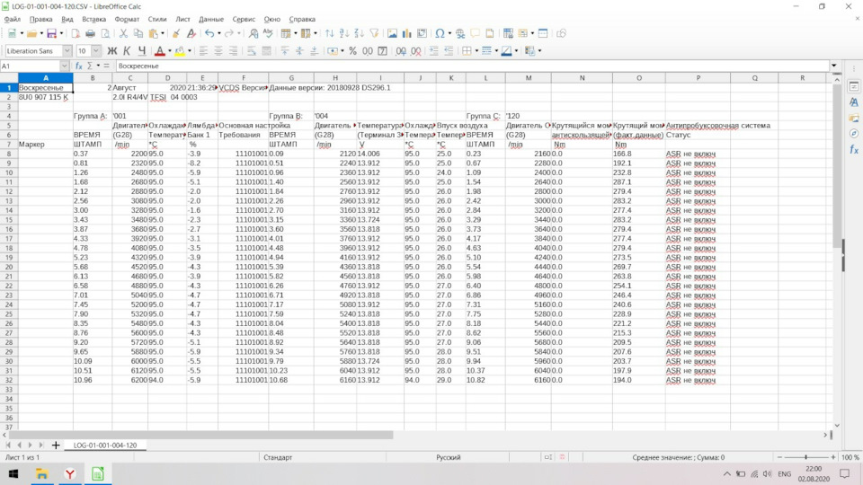This screenshot has width=863, height=485.
Task: Open the Формат menu
Action: click(x=127, y=19)
